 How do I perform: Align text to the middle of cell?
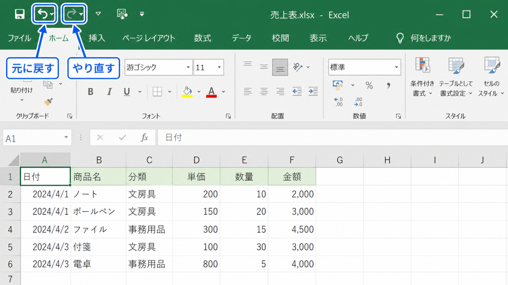(264, 67)
